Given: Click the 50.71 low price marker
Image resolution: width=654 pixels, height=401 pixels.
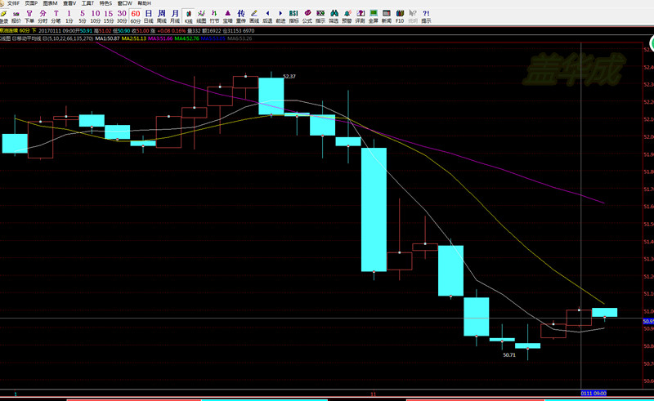Looking at the screenshot, I should point(508,355).
